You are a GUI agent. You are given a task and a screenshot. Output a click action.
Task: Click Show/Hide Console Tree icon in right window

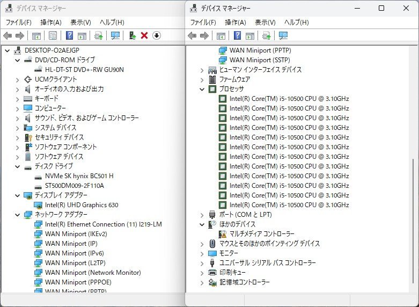221,35
